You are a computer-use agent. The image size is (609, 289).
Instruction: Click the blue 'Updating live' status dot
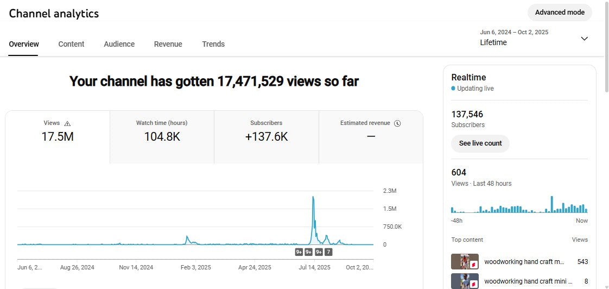pos(453,88)
